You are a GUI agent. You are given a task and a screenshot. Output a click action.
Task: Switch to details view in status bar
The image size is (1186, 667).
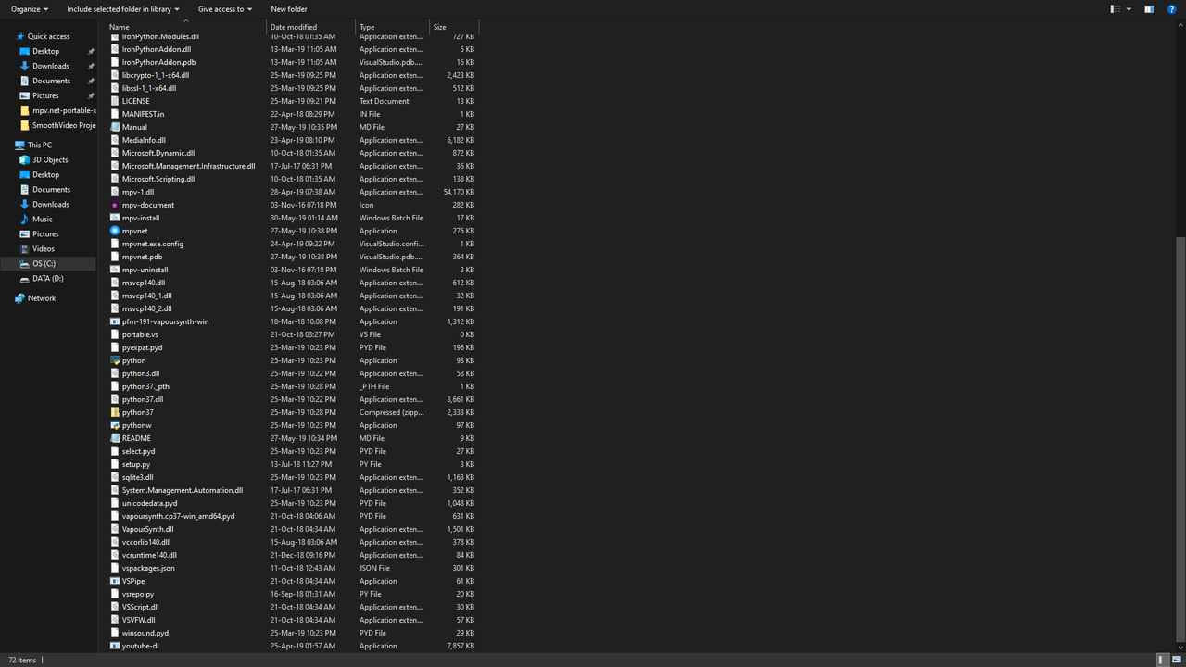pos(1163,660)
